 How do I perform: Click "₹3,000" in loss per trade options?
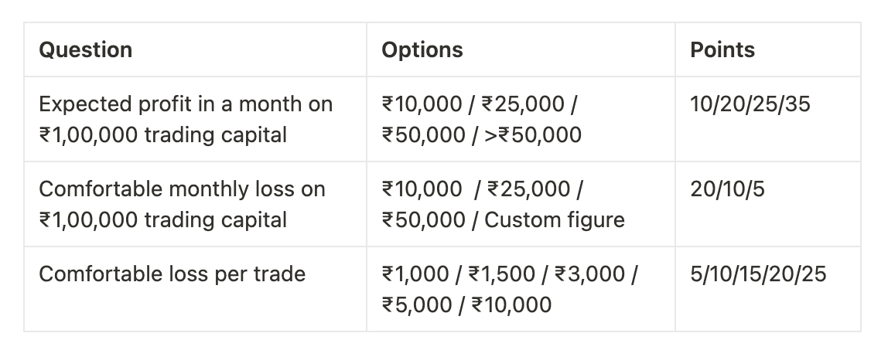[x=596, y=274]
